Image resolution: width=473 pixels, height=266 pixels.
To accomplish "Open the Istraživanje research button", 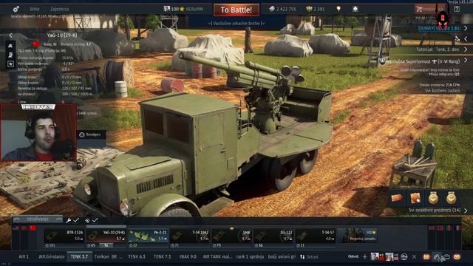I will 38,219.
